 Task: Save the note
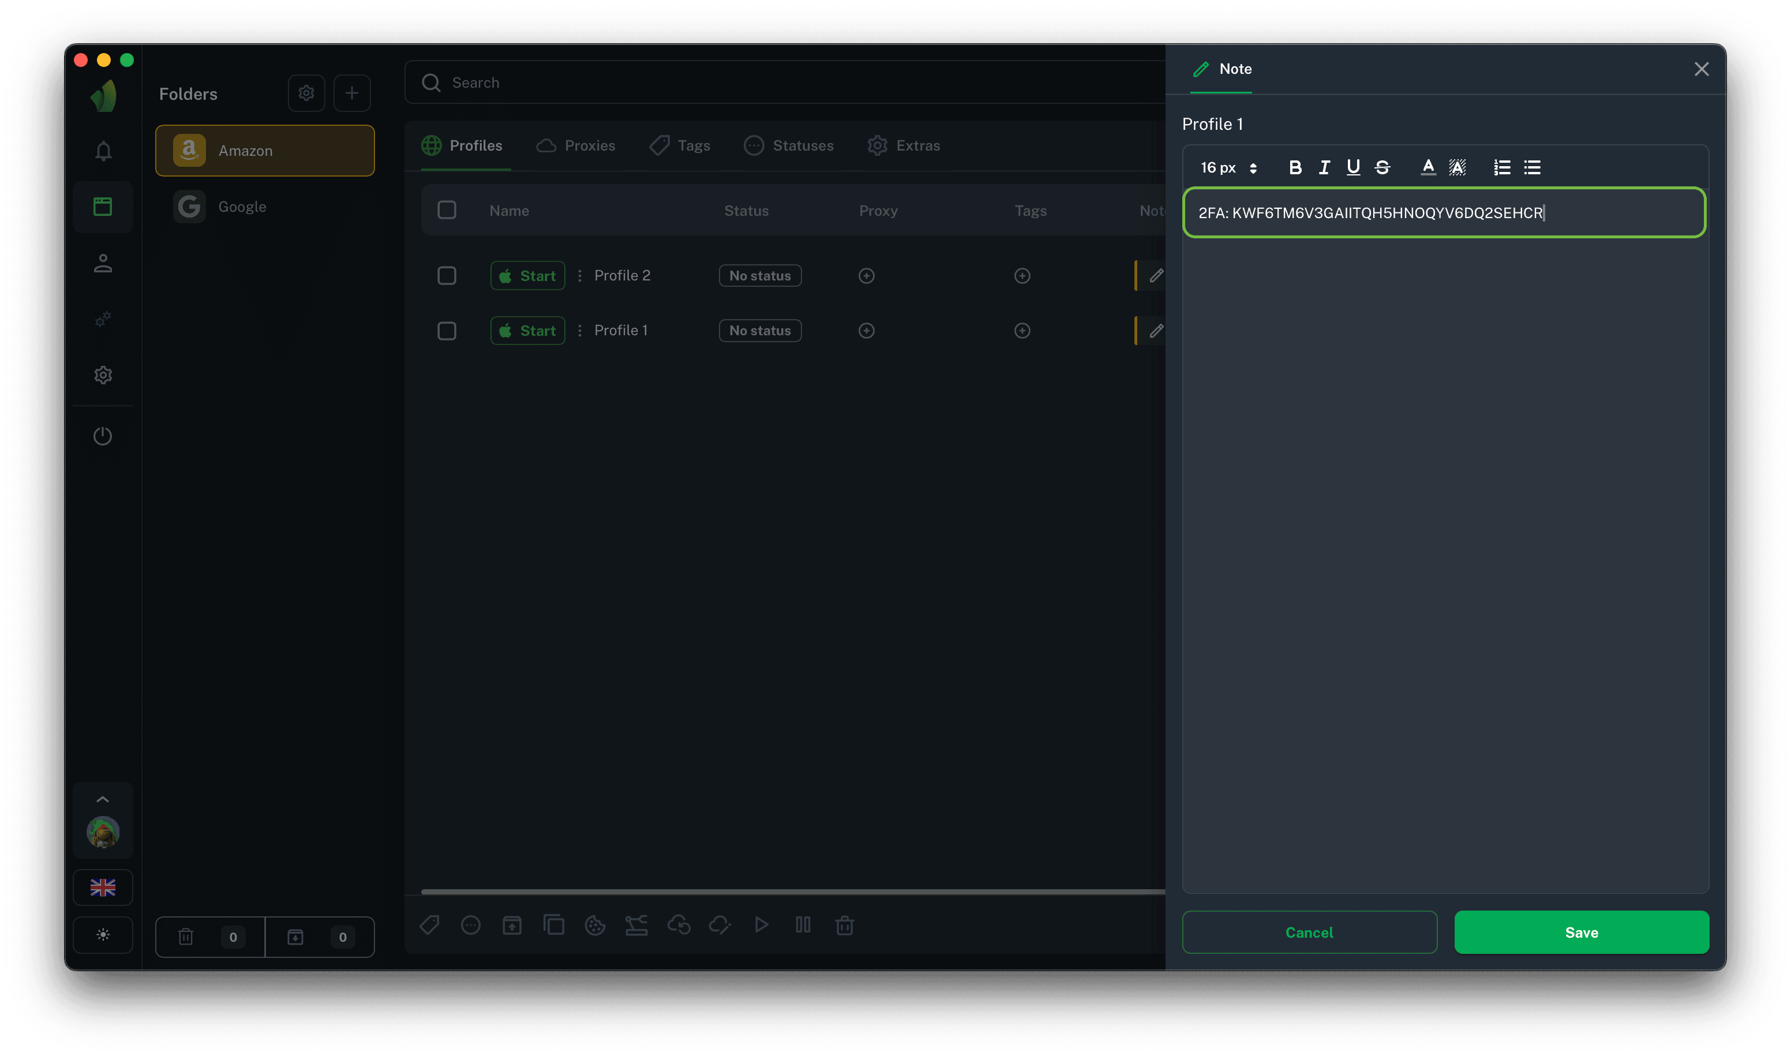1581,932
